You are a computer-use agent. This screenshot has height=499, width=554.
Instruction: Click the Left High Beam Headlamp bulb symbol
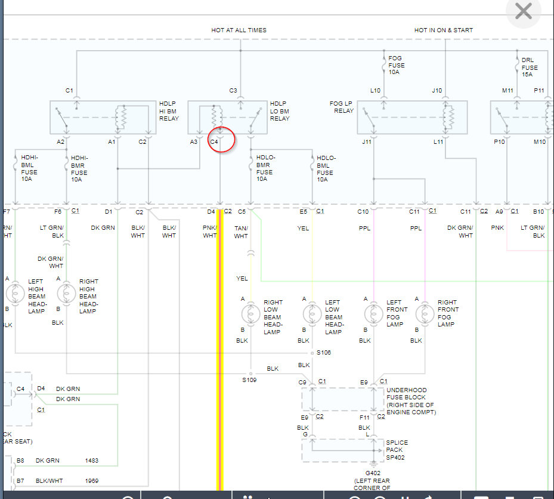15,293
